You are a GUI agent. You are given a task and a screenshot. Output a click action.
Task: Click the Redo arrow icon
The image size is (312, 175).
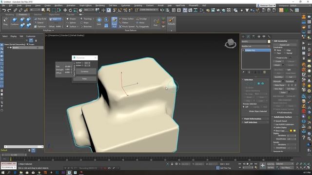pyautogui.click(x=9, y=10)
